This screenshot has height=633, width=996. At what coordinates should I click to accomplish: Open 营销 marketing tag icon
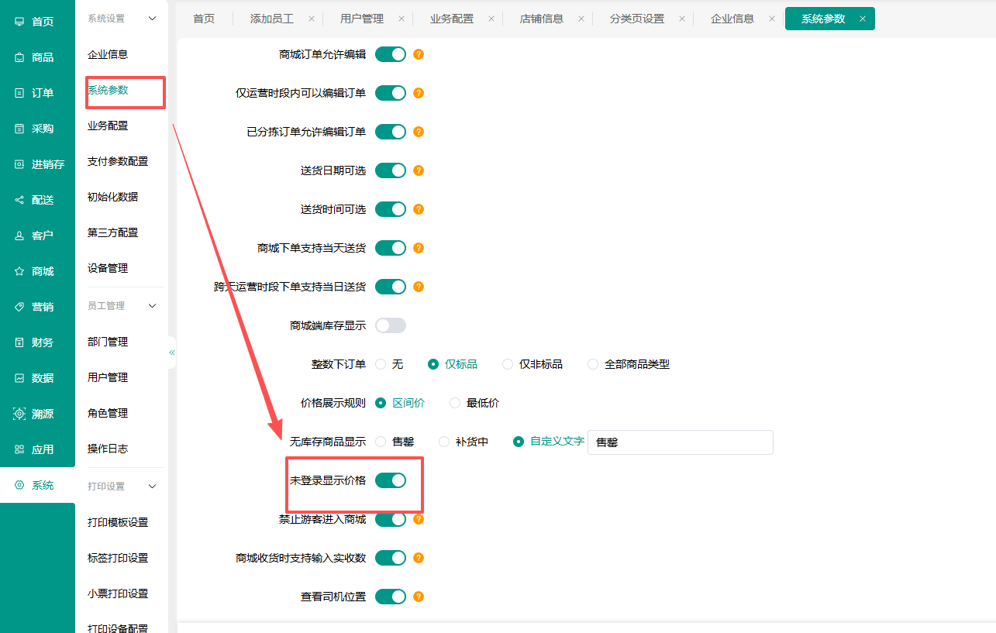[x=19, y=307]
